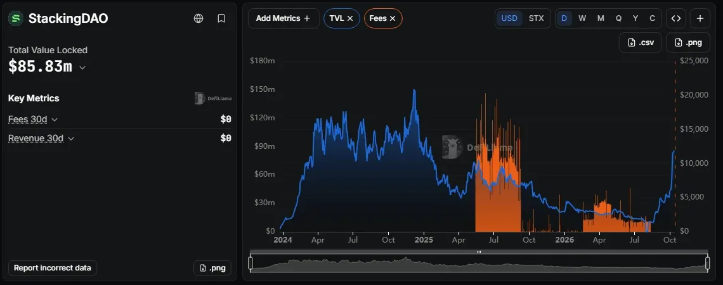The height and width of the screenshot is (285, 723).
Task: Expand the Total Value Locked breakdown chevron
Action: 82,68
